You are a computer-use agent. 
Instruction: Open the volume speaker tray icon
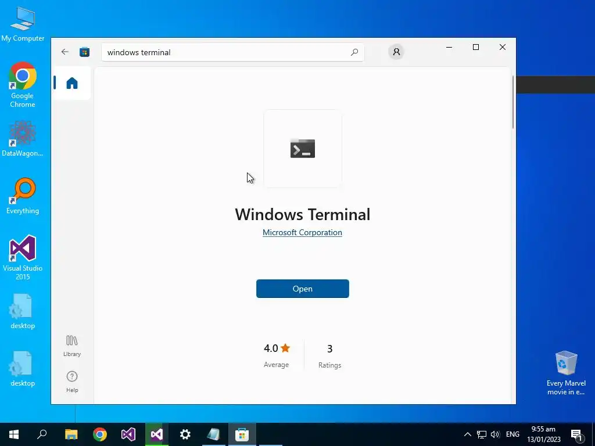(495, 434)
